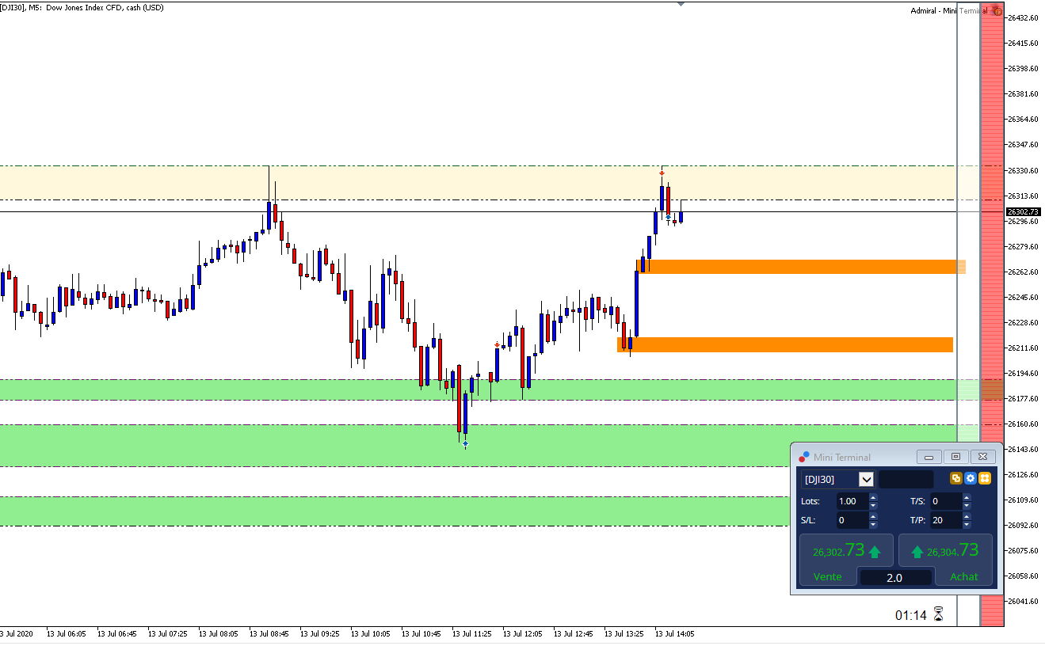Image resolution: width=1045 pixels, height=646 pixels.
Task: Increase T/S with the up arrow
Action: 967,497
